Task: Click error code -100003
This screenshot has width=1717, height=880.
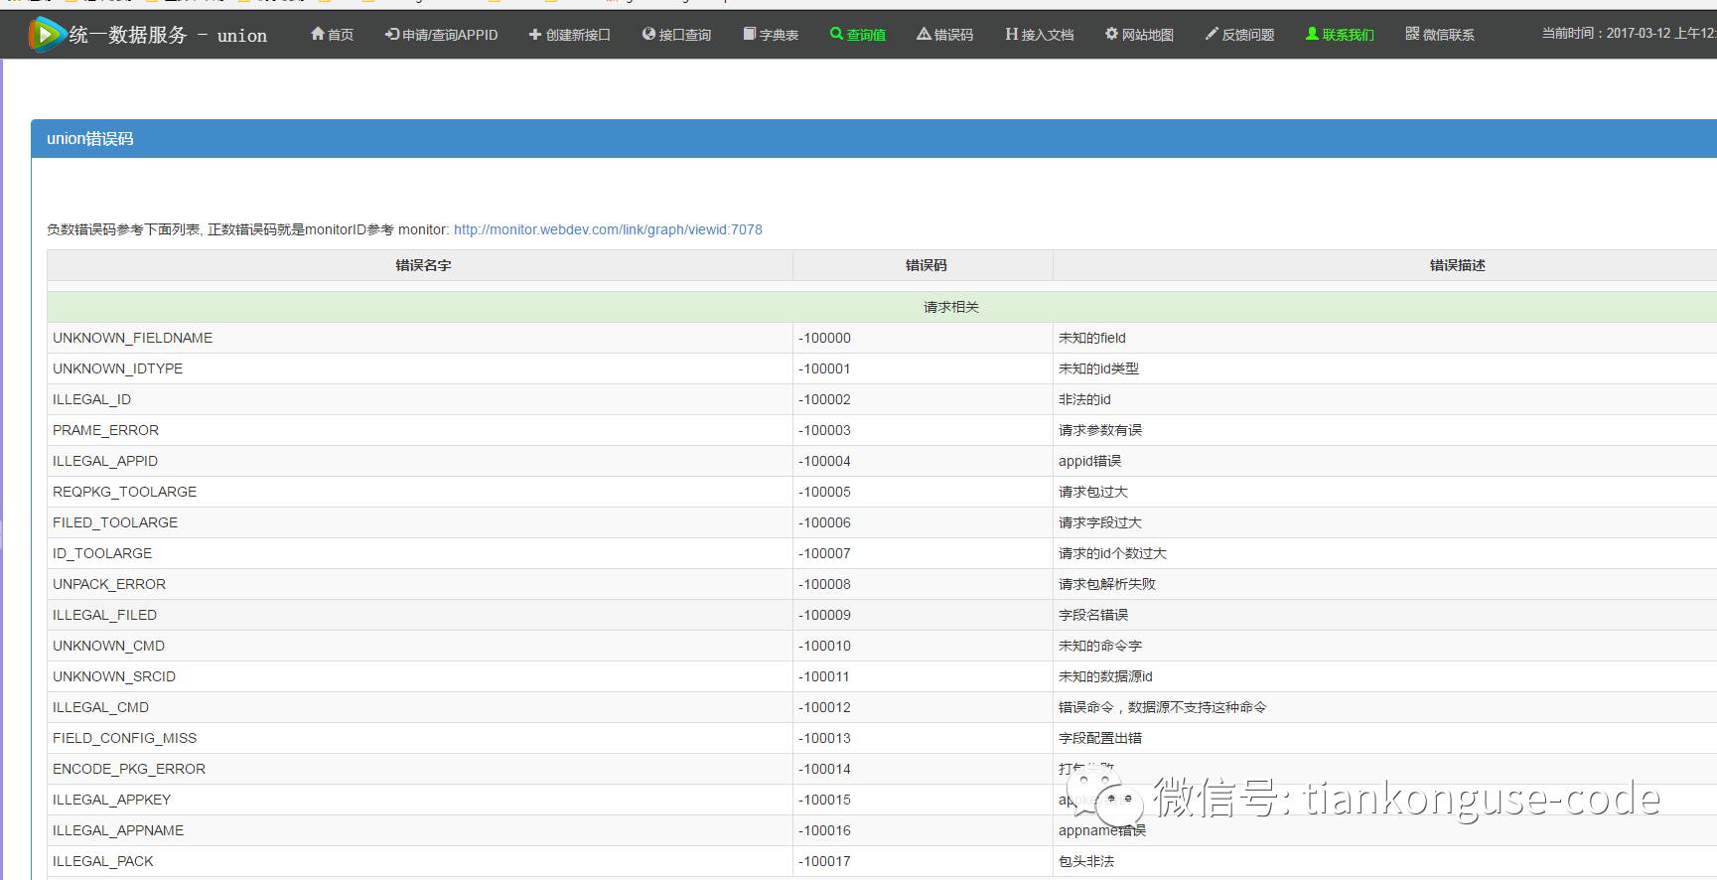Action: [x=824, y=430]
